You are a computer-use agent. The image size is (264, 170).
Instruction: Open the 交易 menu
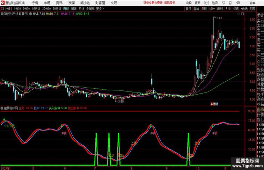click(114, 3)
